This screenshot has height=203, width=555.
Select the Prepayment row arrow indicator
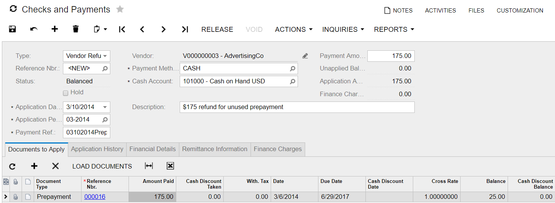pyautogui.click(x=6, y=197)
